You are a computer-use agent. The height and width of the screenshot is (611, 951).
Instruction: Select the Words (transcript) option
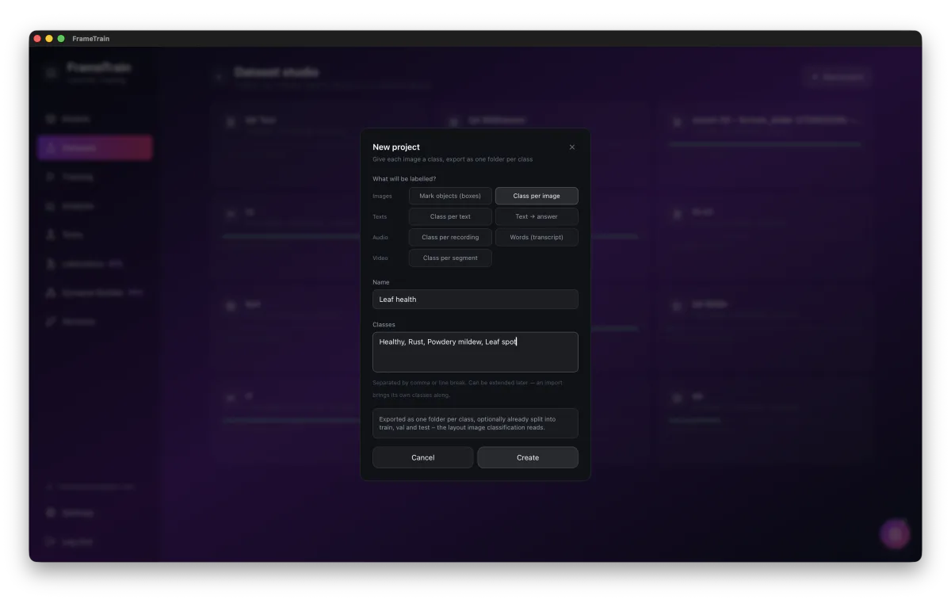(537, 237)
